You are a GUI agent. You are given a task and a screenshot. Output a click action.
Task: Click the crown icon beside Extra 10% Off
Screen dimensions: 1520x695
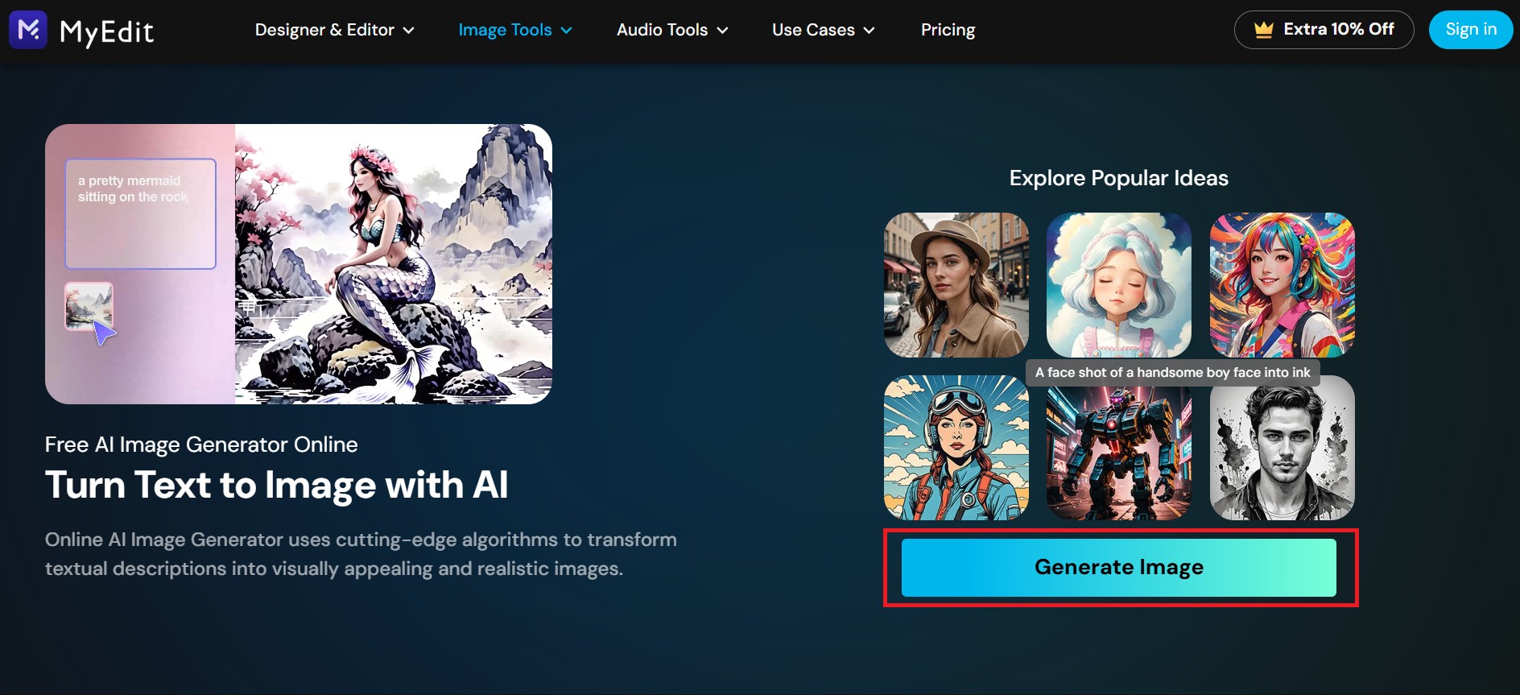1263,30
